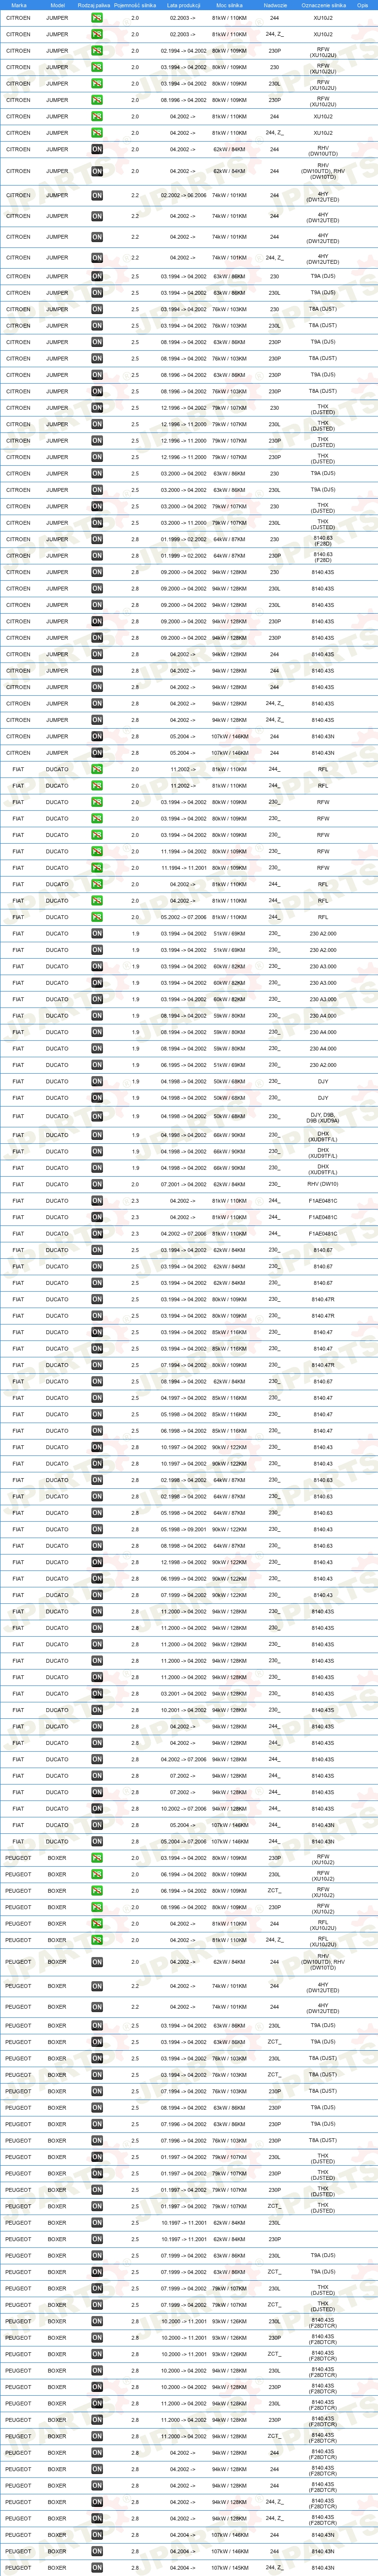
Task: Select 'DUCATO' in the Fiat RHV (DW10) row
Action: tap(57, 1184)
